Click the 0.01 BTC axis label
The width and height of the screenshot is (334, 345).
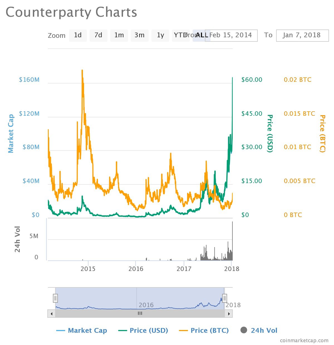298,147
